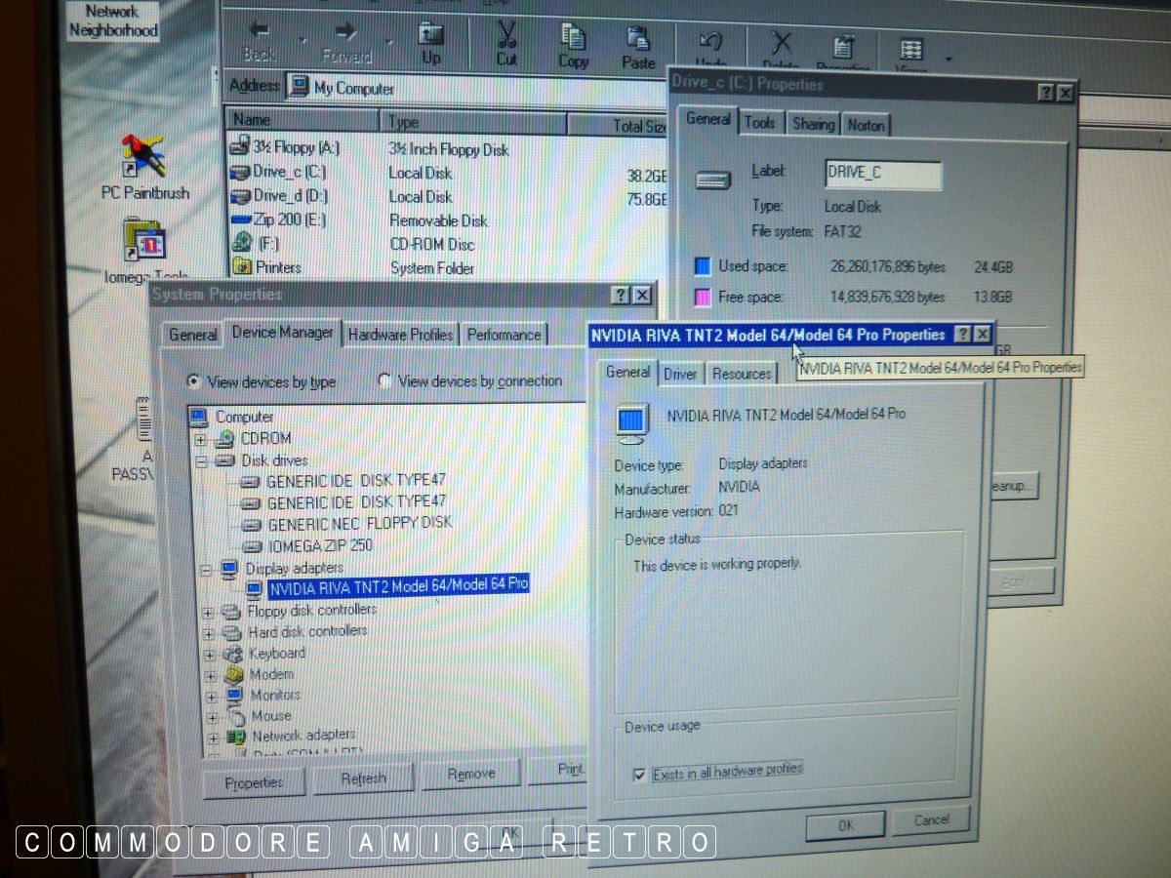Select the Zip 200 (E:) drive icon

click(241, 219)
